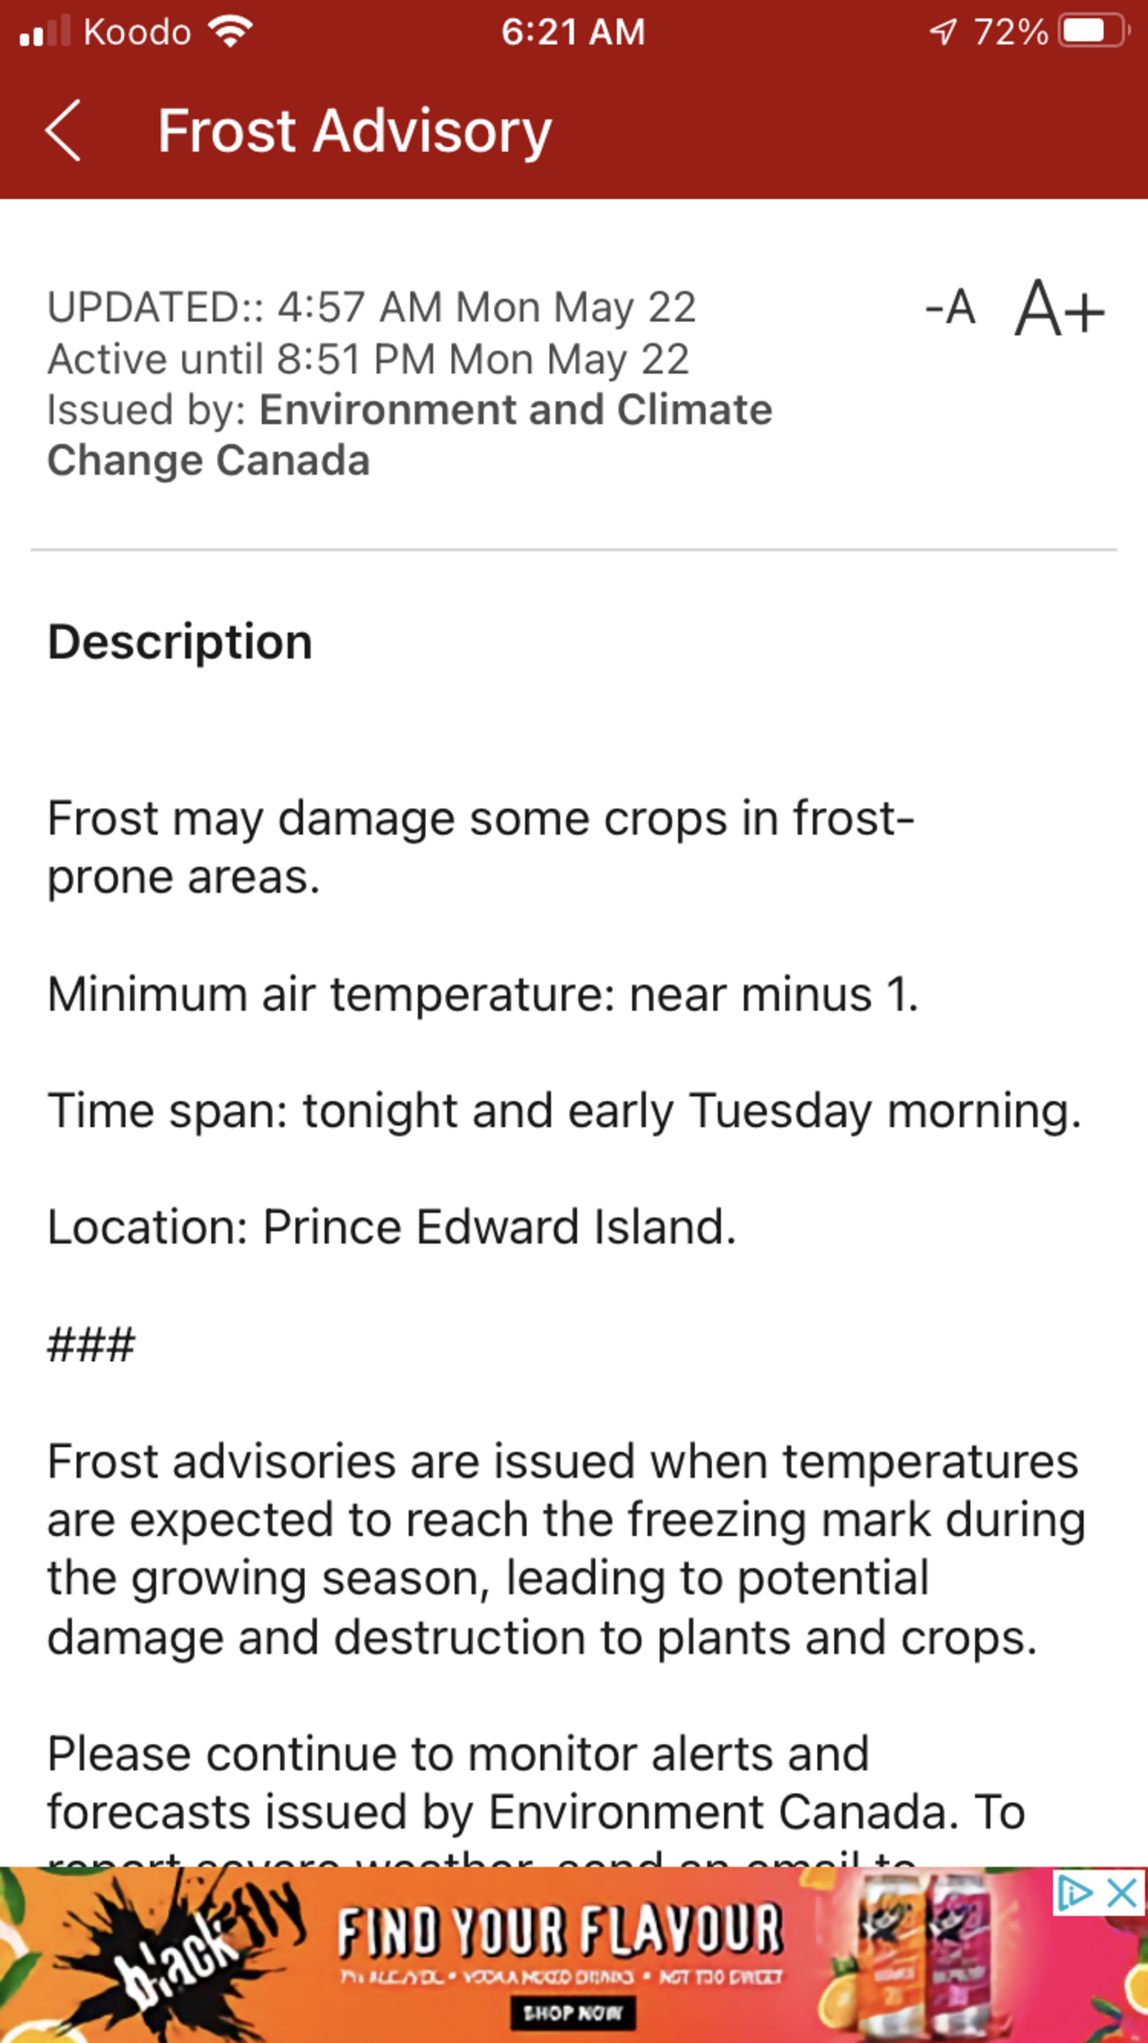This screenshot has width=1148, height=2043.
Task: Tap the Wi-Fi icon in the status bar
Action: click(230, 32)
